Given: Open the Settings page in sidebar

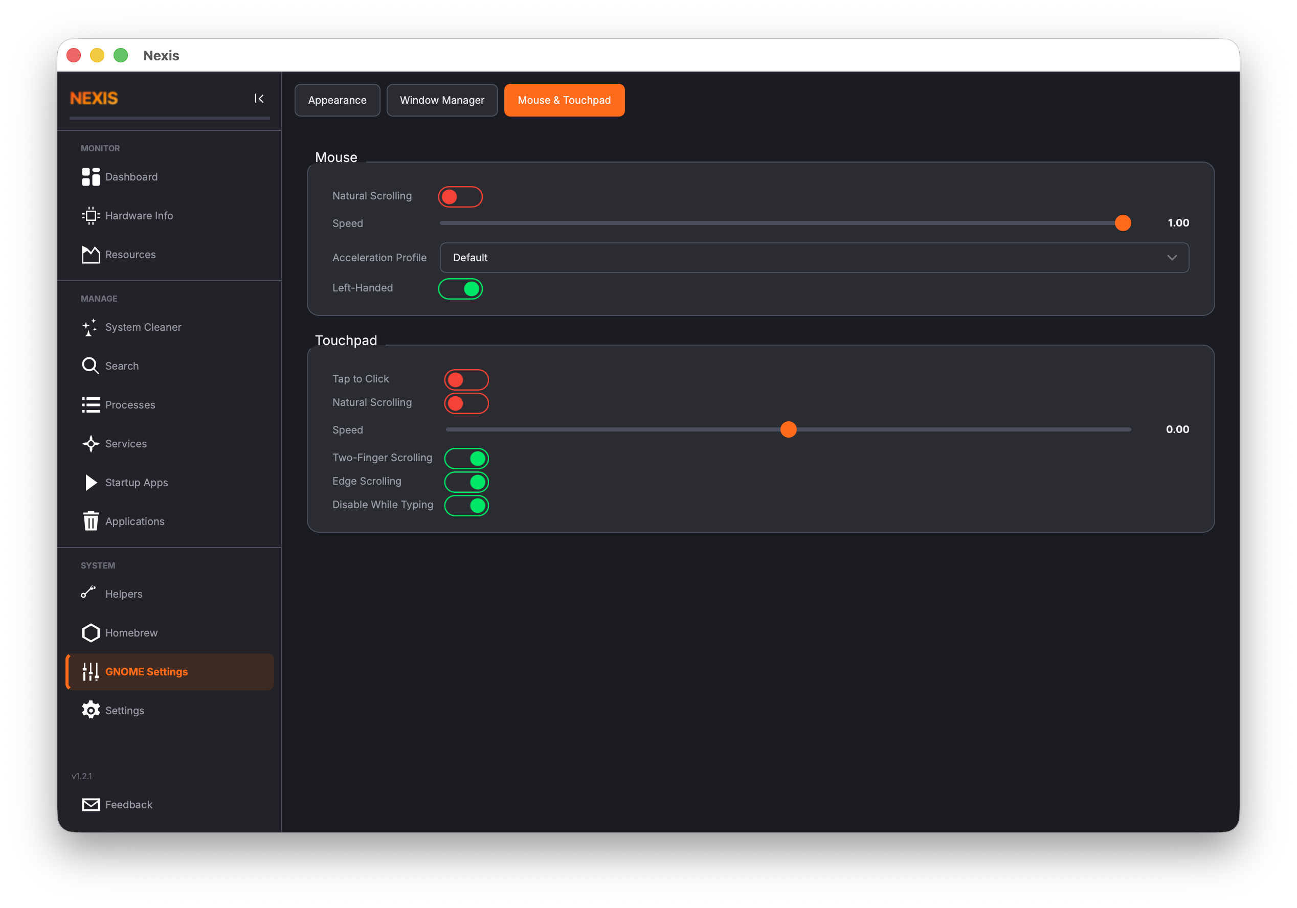Looking at the screenshot, I should (124, 710).
